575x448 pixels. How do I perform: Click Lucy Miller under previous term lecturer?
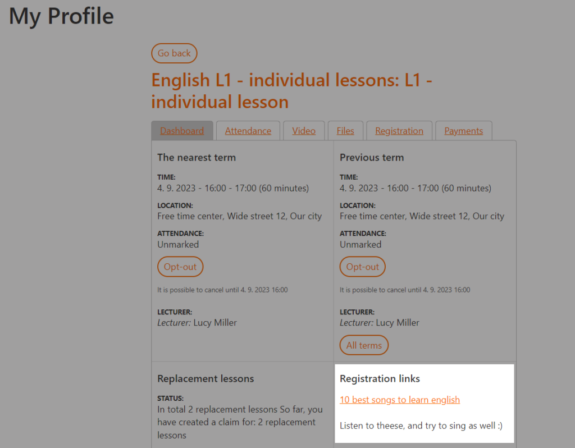(398, 323)
